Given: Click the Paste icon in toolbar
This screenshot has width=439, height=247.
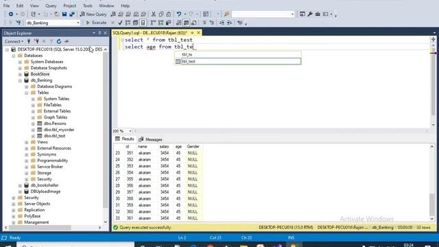Looking at the screenshot, I should point(169,14).
